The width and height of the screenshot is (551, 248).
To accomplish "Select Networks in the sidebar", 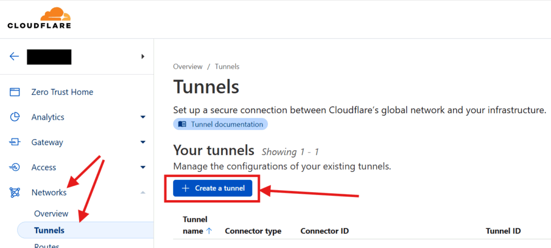I will tap(49, 193).
